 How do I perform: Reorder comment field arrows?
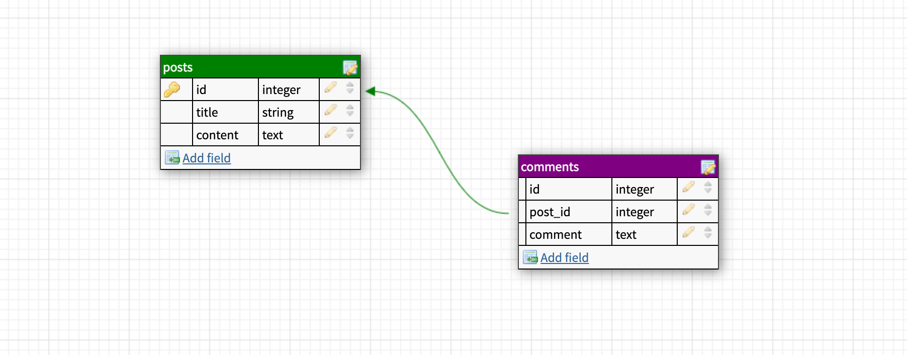tap(708, 233)
